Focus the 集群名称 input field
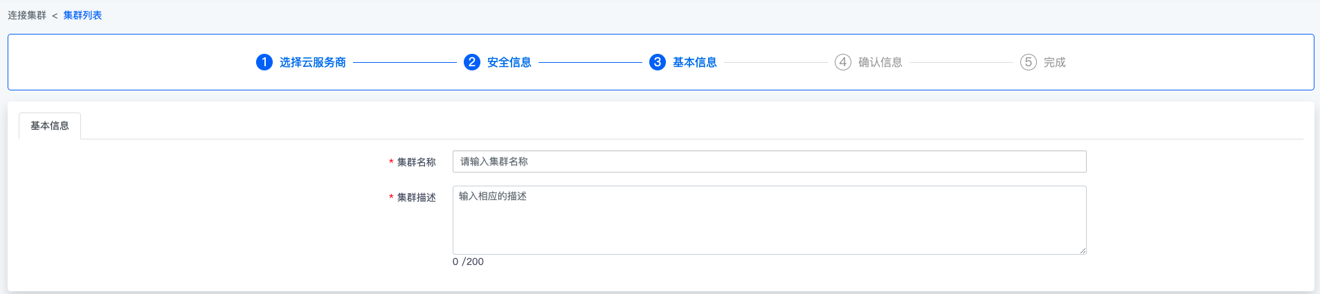Screen dimensions: 1320x294 [x=770, y=161]
